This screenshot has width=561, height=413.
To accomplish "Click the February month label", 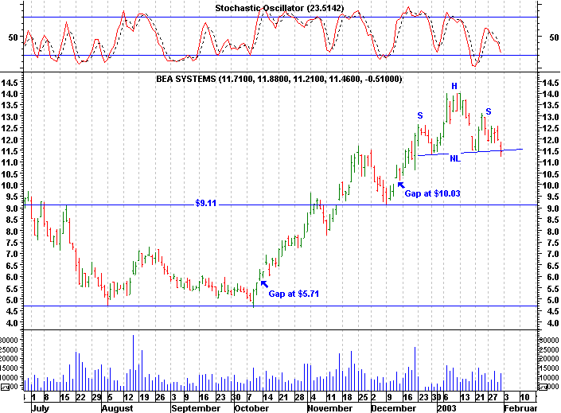I will coord(520,408).
